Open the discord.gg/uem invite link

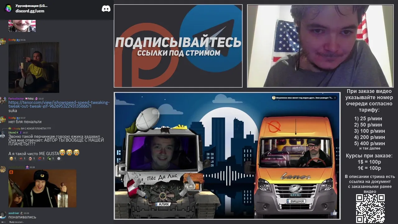(x=30, y=11)
